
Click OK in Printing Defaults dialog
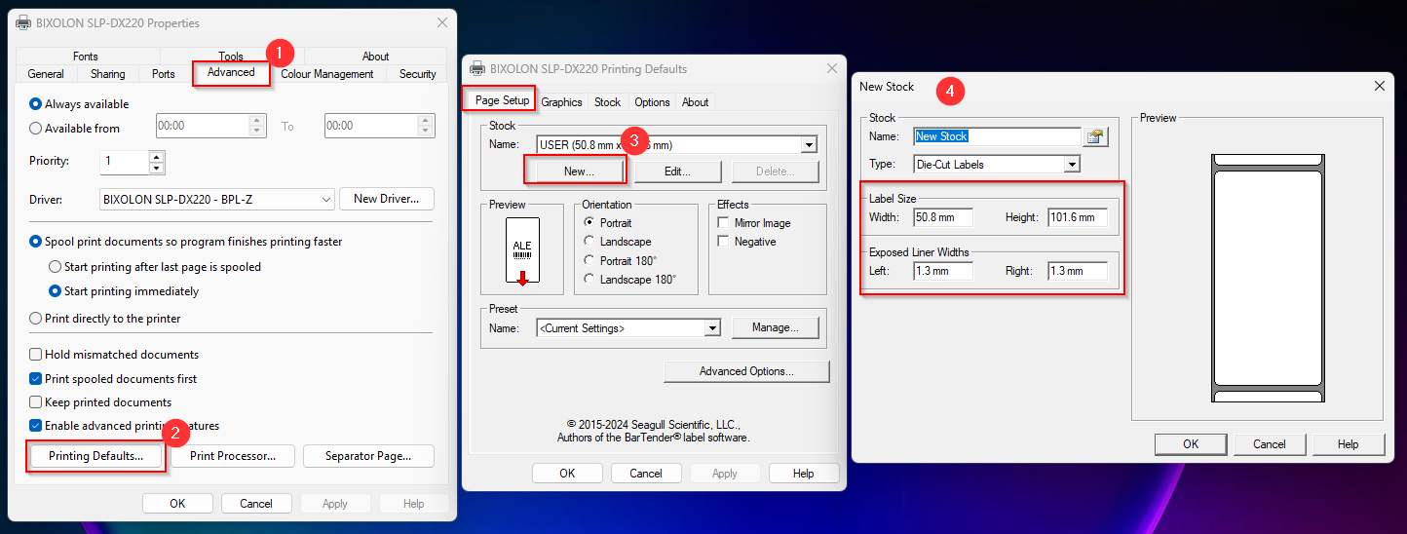567,474
